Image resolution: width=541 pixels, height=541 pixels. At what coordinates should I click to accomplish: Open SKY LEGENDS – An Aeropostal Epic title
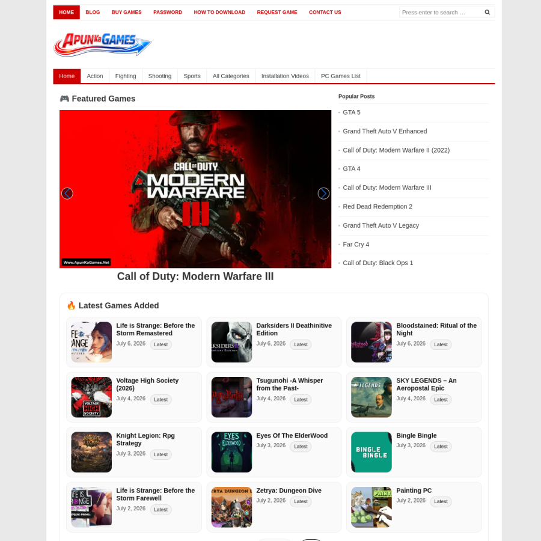426,384
